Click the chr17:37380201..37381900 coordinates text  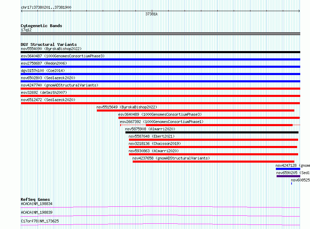(x=46, y=7)
